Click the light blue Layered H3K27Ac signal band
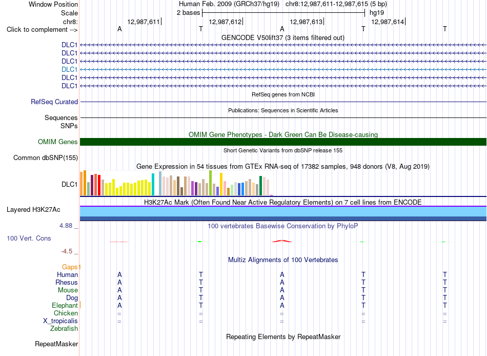 tap(283, 211)
